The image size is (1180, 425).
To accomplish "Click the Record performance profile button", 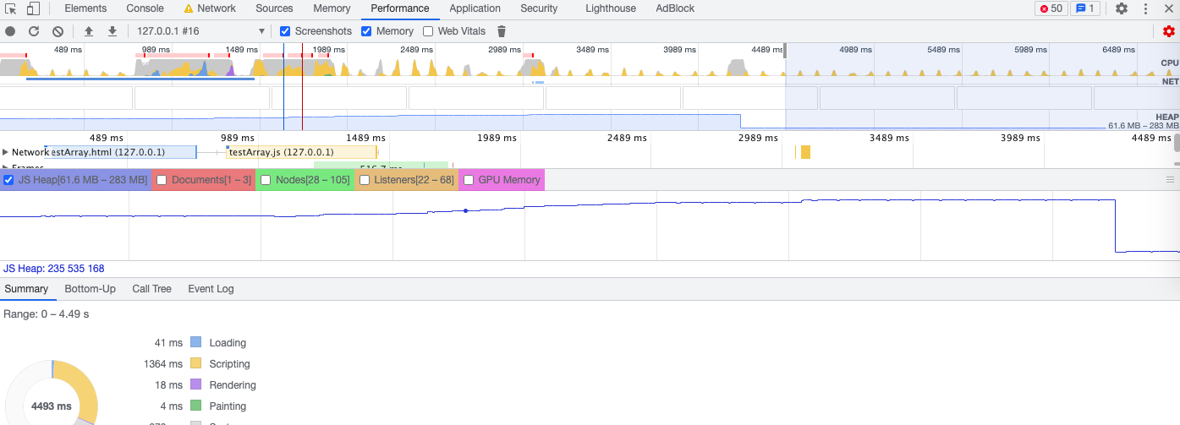I will tap(10, 31).
